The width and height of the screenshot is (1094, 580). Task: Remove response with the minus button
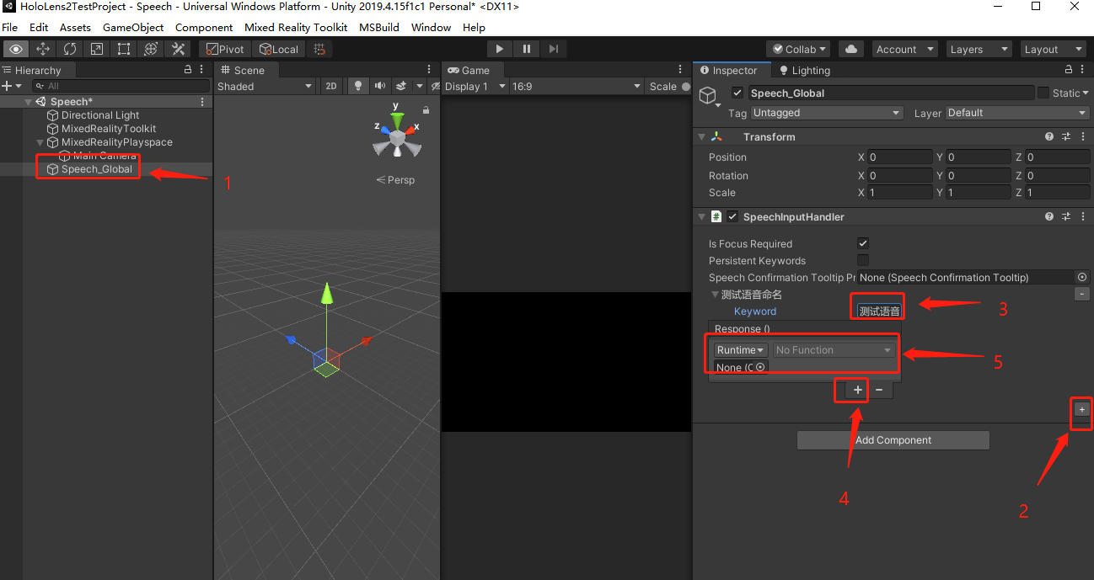[x=879, y=390]
